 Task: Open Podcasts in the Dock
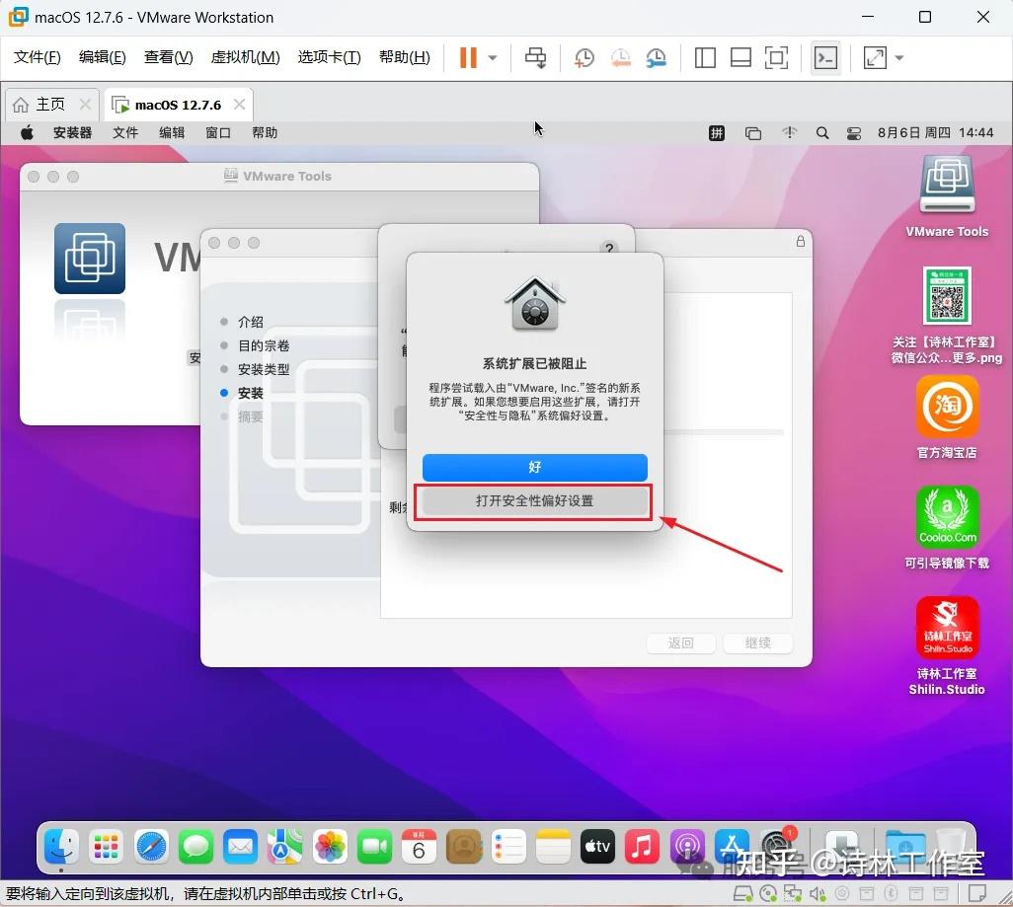687,846
